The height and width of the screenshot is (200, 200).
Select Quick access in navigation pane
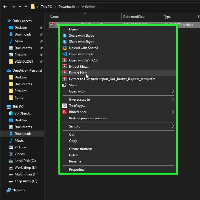click(22, 21)
